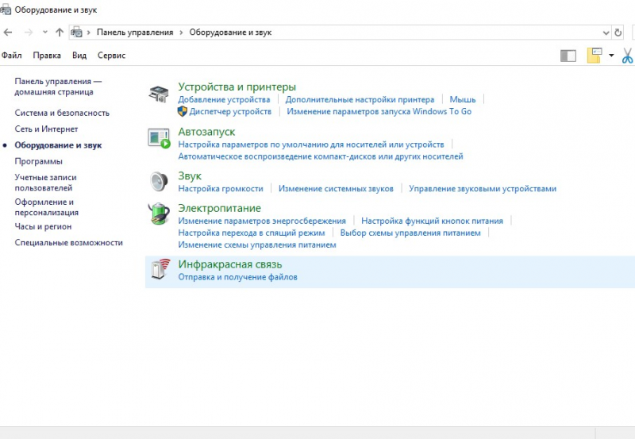
Task: Click Добавление устройства link
Action: [224, 99]
